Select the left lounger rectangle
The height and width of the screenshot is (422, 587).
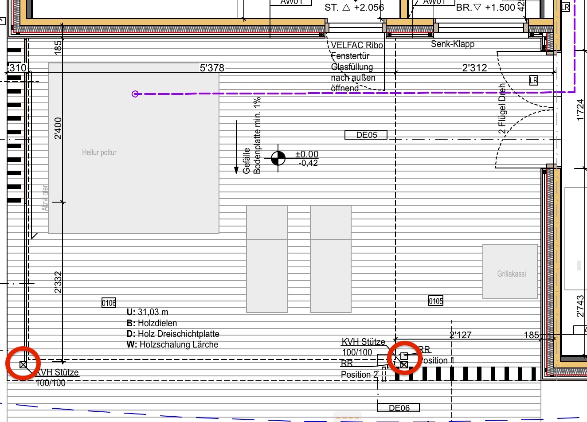point(267,259)
